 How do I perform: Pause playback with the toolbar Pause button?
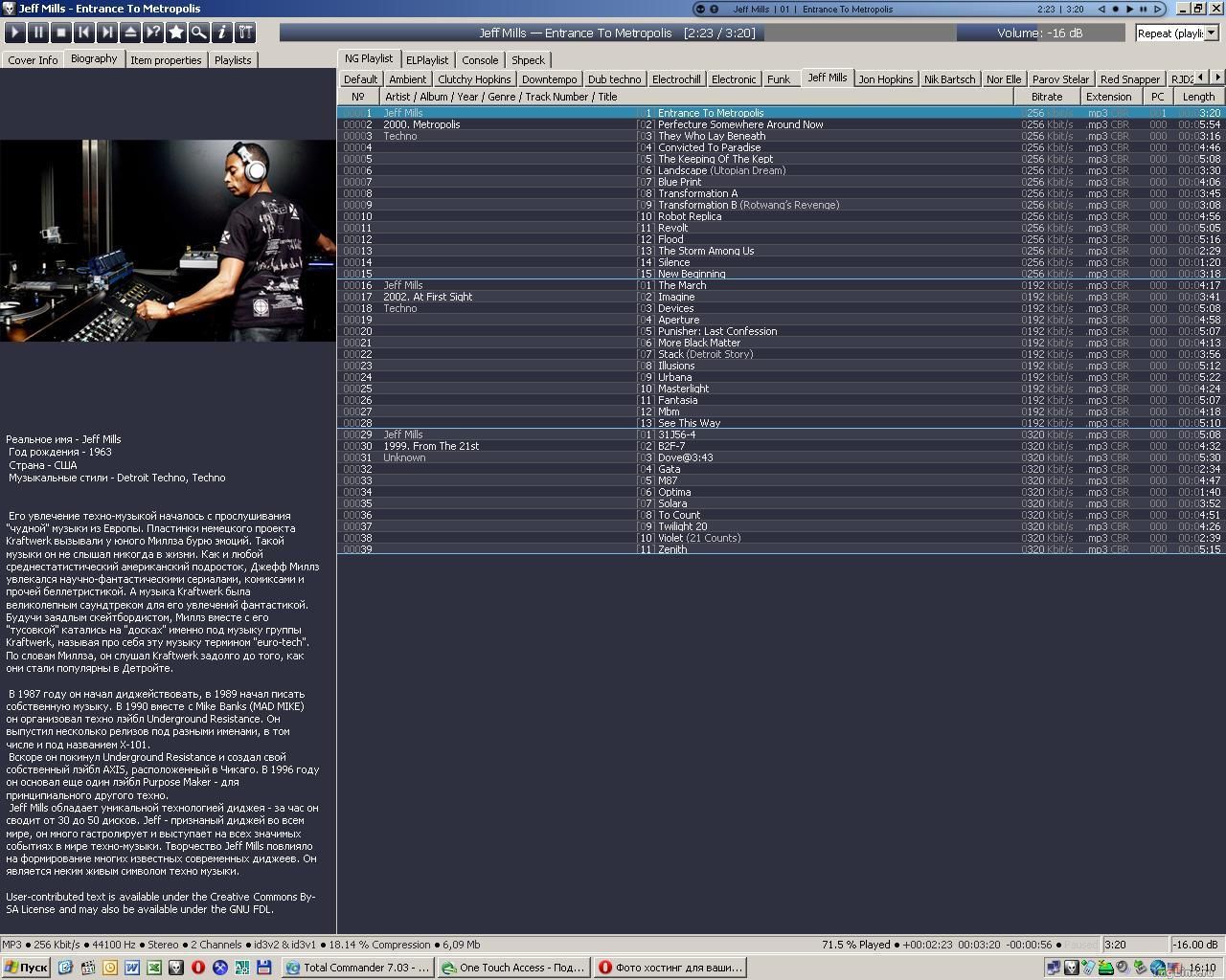37,33
